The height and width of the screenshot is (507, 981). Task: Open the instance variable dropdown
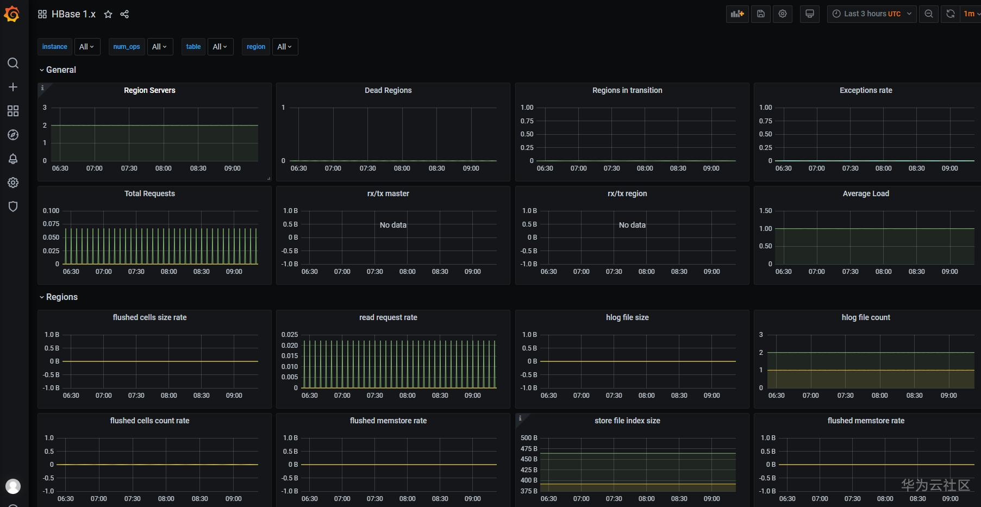coord(86,47)
